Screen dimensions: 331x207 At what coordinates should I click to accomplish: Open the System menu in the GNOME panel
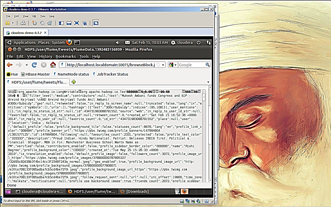[58, 42]
